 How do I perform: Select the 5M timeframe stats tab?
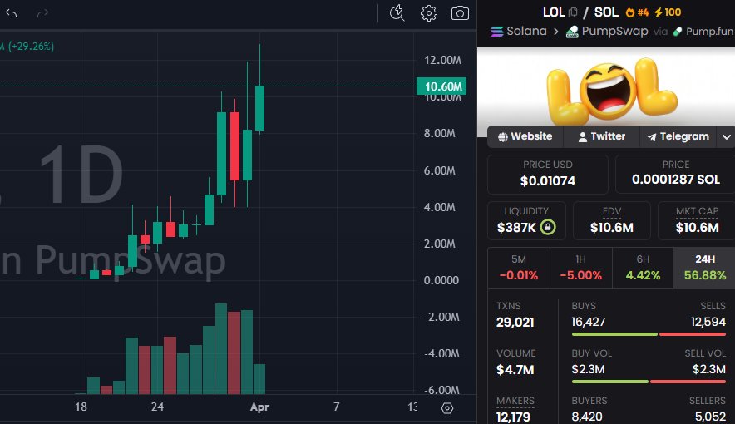[518, 267]
